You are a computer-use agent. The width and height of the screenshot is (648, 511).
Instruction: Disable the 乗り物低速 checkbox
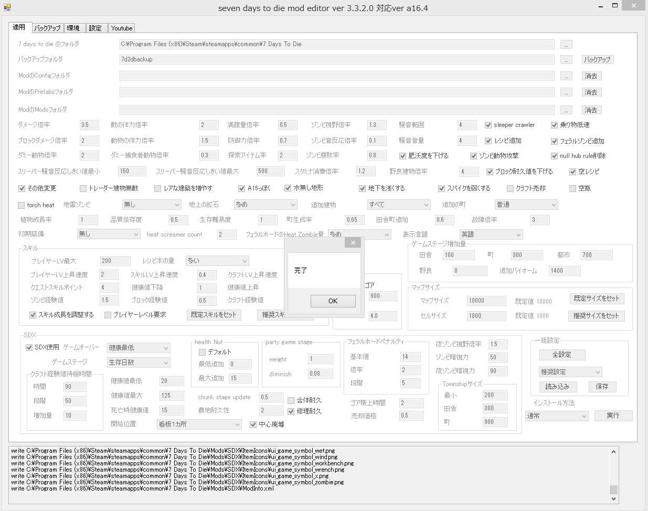pyautogui.click(x=554, y=125)
